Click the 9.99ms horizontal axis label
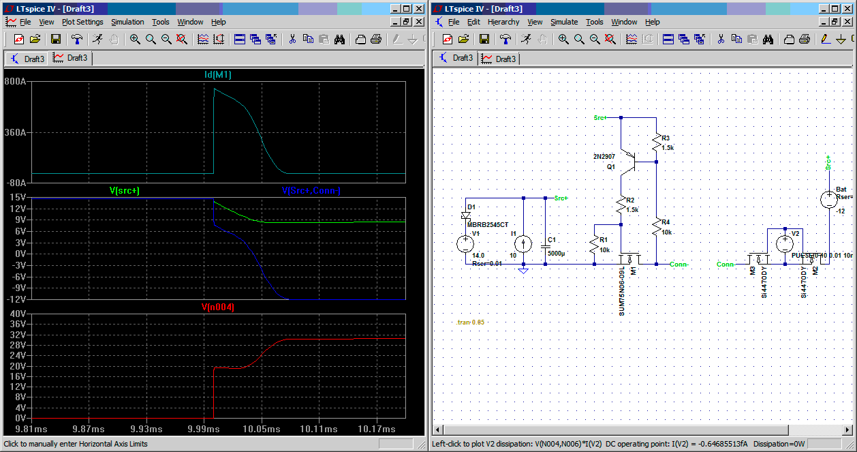This screenshot has width=857, height=452. [x=203, y=430]
